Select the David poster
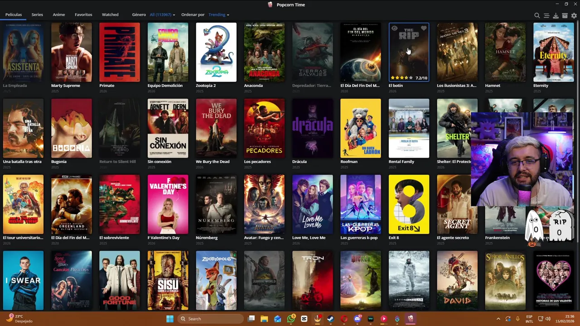580x326 pixels. click(x=457, y=280)
